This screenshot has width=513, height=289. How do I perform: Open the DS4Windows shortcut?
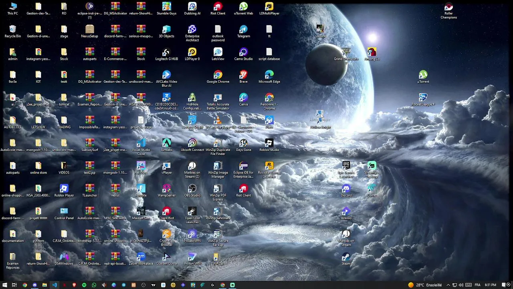tap(64, 259)
